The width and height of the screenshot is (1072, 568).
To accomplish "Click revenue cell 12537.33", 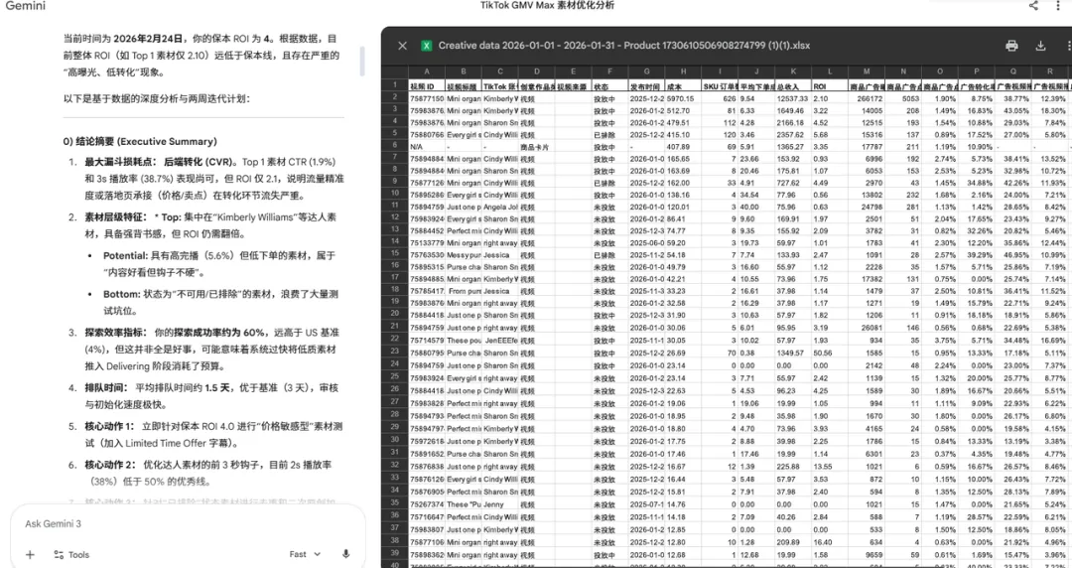I will point(792,98).
